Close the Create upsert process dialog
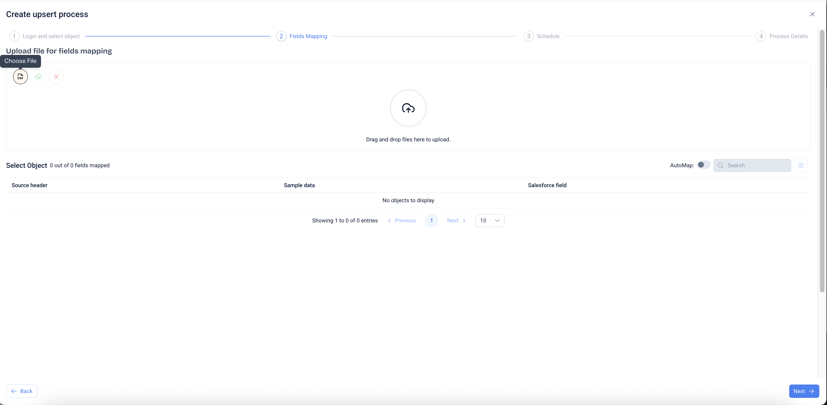Screen dimensions: 827x405 click(x=812, y=14)
